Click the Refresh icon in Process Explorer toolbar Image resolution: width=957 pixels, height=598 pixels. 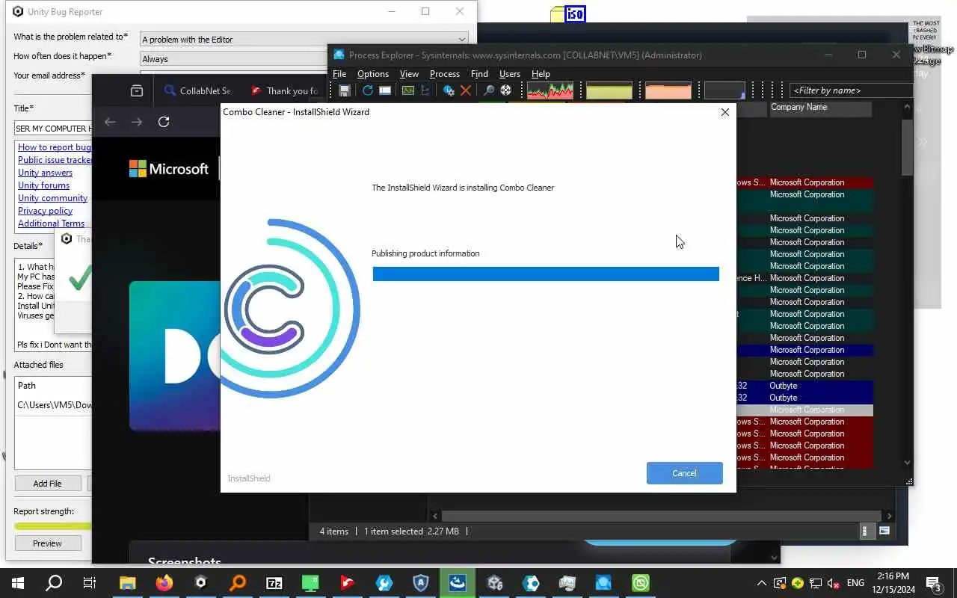point(367,90)
